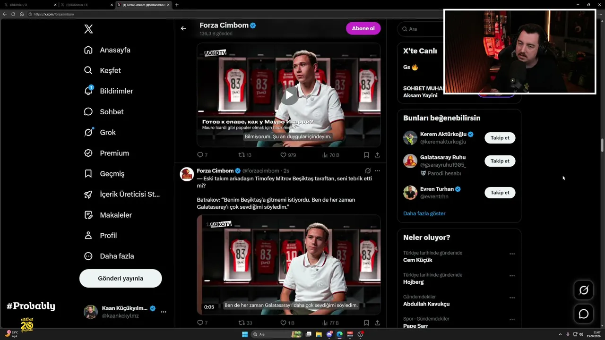Screen dimensions: 605x340
Task: Expand Daha fazla menu in sidebar
Action: pyautogui.click(x=109, y=256)
